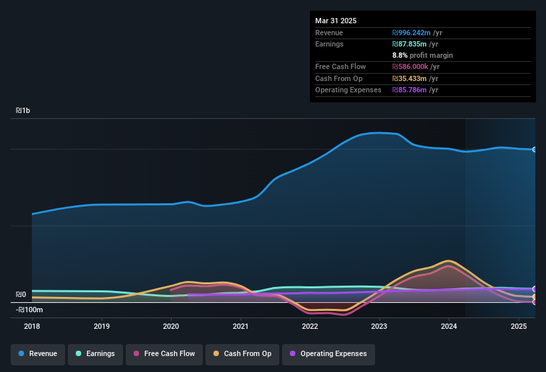Click the ₪996.242m revenue value
Screen dimensions: 546x372
click(x=411, y=33)
